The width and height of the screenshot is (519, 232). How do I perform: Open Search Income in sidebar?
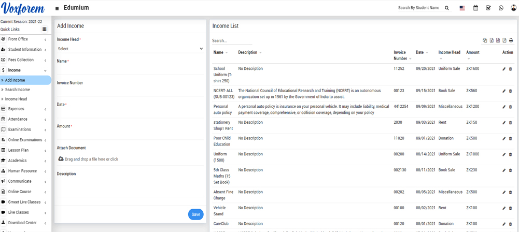point(18,90)
